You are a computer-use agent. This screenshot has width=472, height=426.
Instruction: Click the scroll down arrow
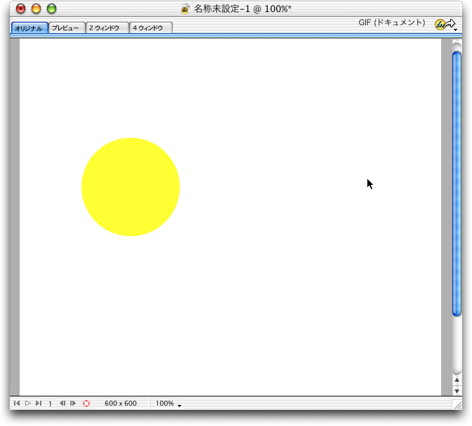[457, 391]
